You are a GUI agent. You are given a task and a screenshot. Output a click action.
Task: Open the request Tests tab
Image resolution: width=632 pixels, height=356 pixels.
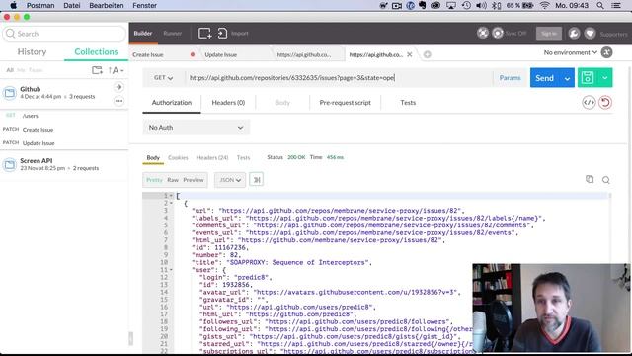408,103
